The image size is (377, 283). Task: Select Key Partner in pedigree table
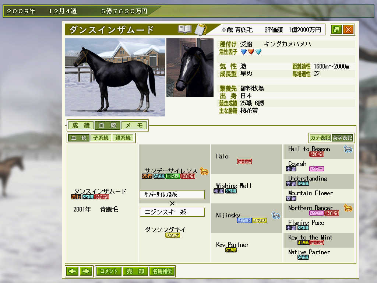pyautogui.click(x=232, y=245)
